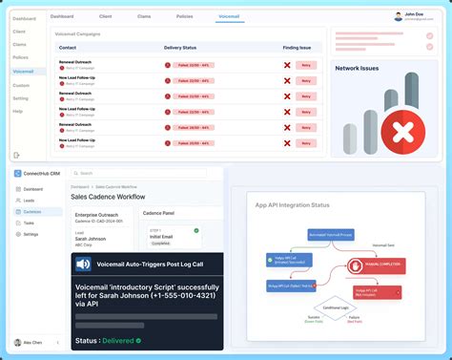Click the Enterprise Outreach cadence title
The height and width of the screenshot is (360, 452).
(96, 215)
